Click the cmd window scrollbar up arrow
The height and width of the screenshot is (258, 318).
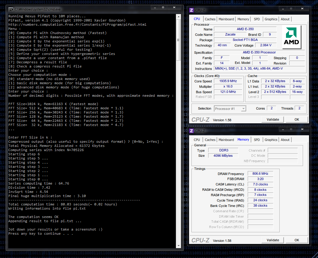(179, 17)
